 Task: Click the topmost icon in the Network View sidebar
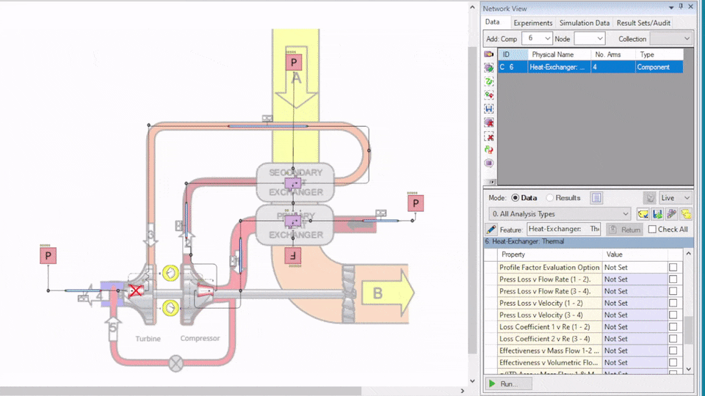489,54
